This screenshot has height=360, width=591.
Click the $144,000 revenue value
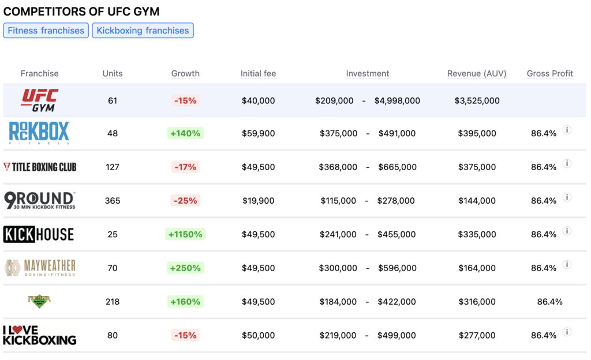tap(477, 201)
